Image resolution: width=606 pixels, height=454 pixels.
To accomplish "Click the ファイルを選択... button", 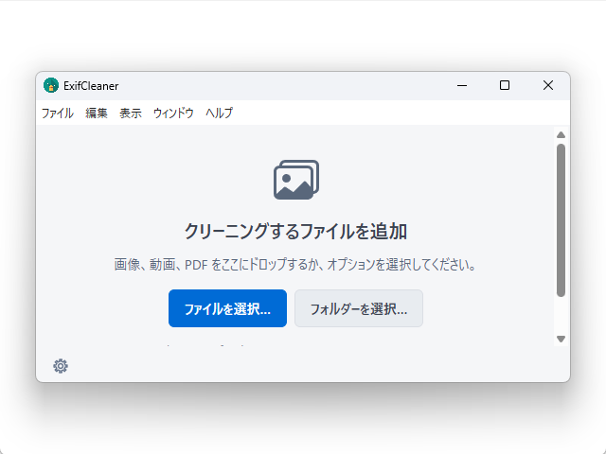I will 227,308.
